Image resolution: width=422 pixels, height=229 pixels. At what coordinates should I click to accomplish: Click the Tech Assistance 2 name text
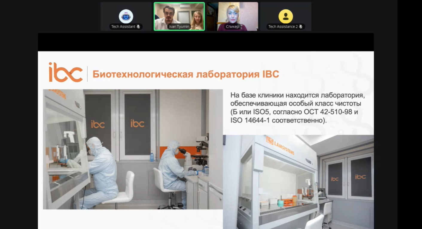[283, 27]
